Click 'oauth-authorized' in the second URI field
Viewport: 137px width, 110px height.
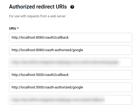58,50
